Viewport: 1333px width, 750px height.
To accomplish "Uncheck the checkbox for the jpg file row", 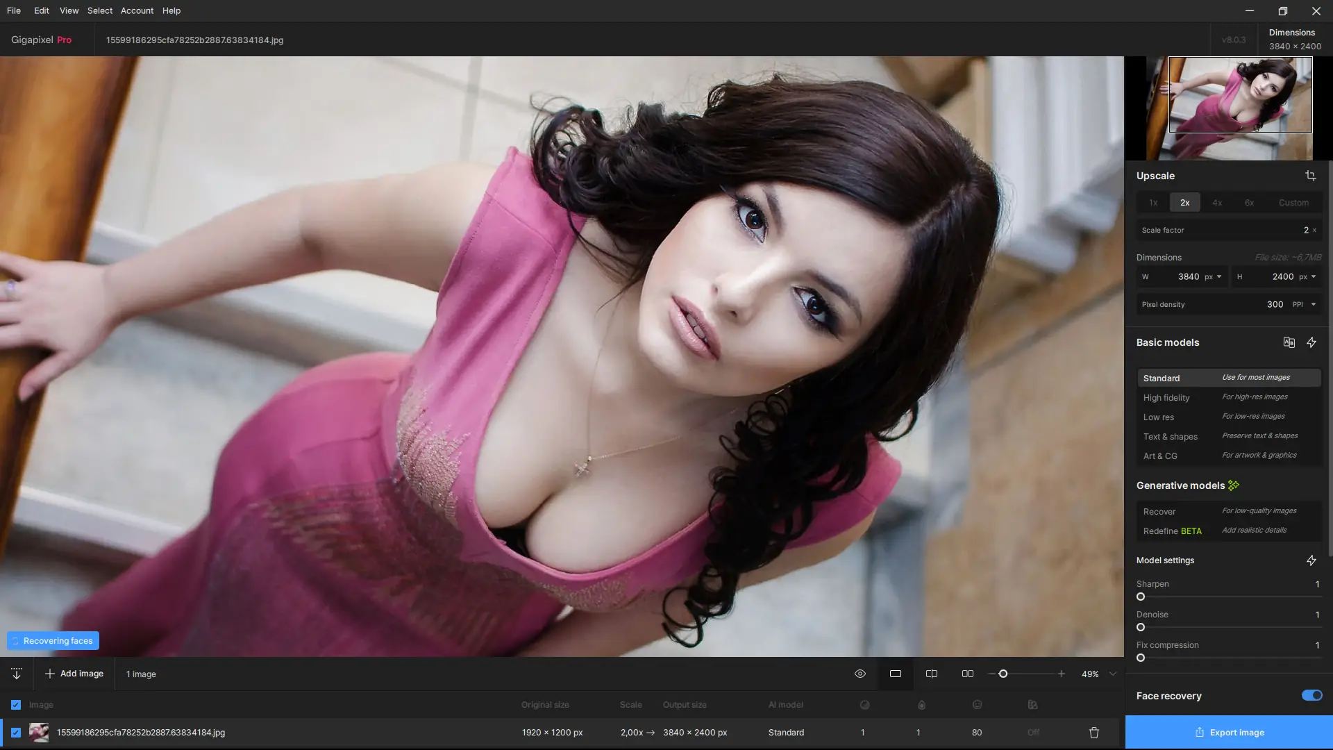I will [x=16, y=733].
